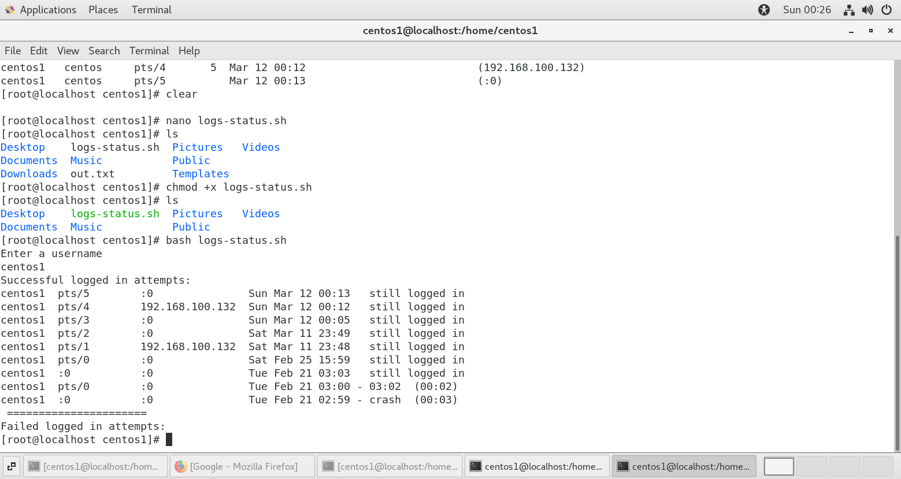
Task: Click the out.txt filename
Action: [92, 174]
